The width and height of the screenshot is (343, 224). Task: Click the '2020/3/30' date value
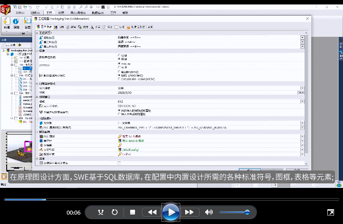pyautogui.click(x=125, y=92)
